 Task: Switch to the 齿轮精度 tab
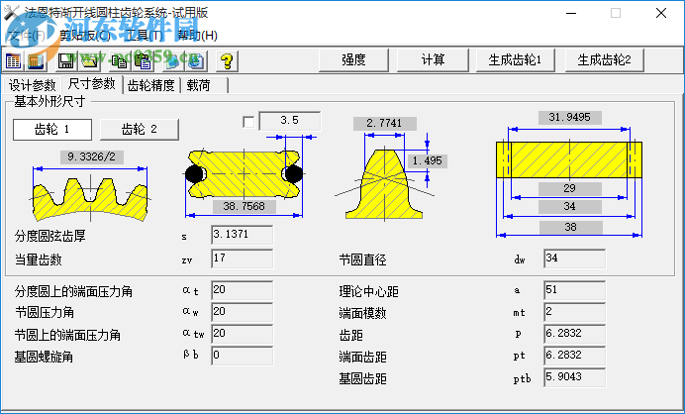click(151, 85)
